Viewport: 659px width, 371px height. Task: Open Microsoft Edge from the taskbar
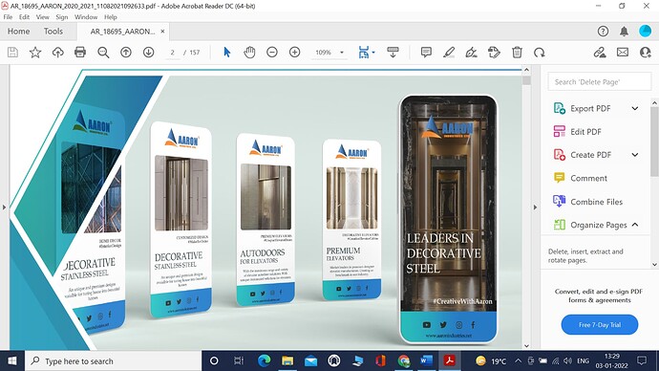click(x=264, y=360)
